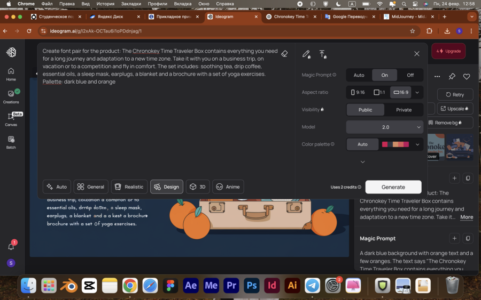
Task: Click plus icon next to Magic Prompt
Action: point(455,238)
